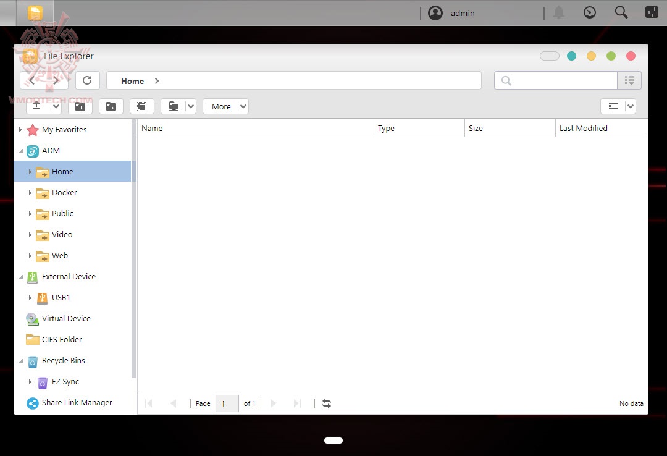Open the Docker shared folder

pyautogui.click(x=64, y=192)
